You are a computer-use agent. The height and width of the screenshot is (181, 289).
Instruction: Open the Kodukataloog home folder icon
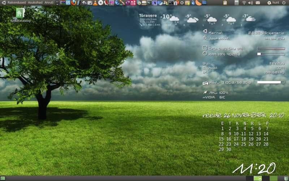coord(20,15)
